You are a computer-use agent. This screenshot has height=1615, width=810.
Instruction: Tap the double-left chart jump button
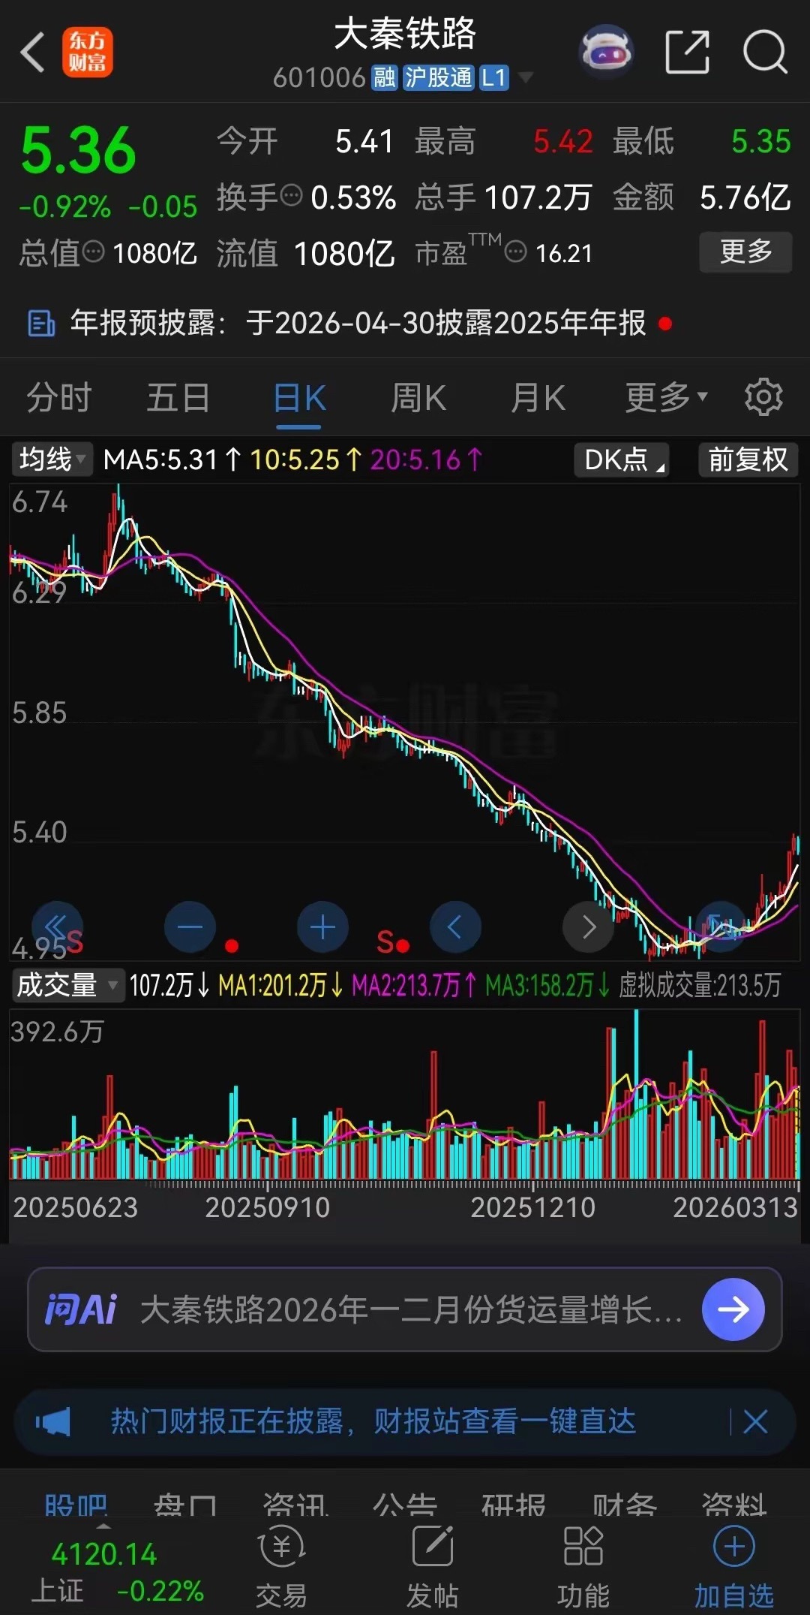point(57,927)
